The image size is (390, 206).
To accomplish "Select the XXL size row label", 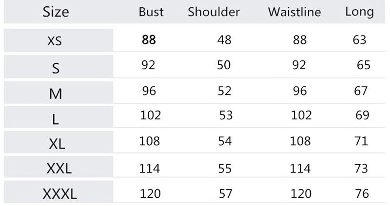I will [59, 169].
